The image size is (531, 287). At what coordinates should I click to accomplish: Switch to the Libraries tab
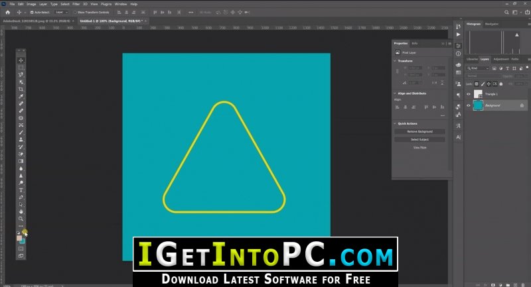[473, 59]
